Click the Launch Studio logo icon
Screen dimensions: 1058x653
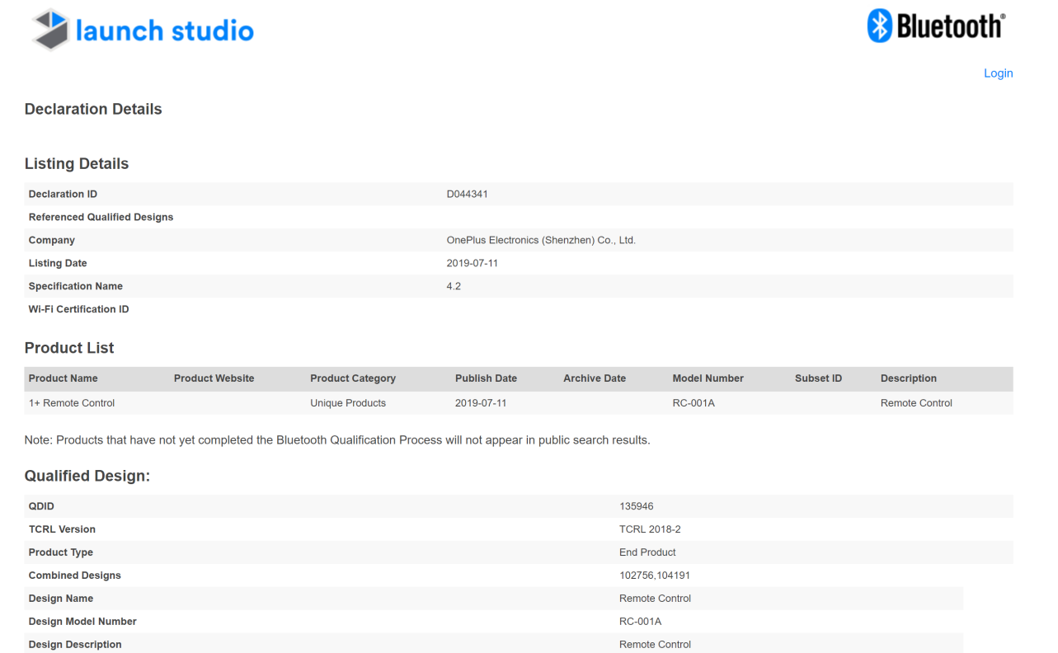(50, 31)
